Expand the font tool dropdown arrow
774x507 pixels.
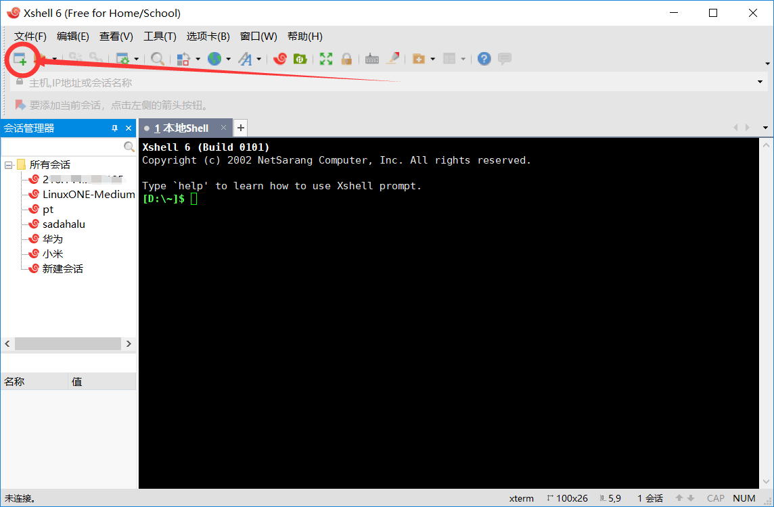259,59
